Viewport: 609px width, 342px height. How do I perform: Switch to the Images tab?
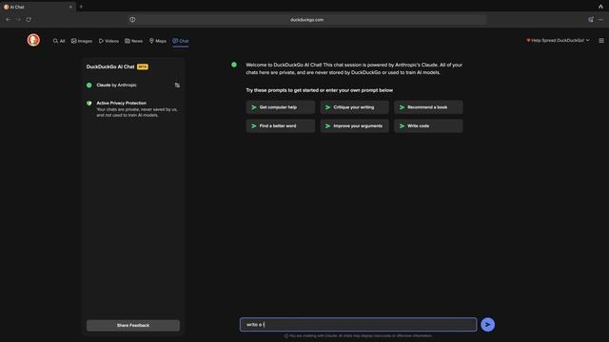coord(82,41)
